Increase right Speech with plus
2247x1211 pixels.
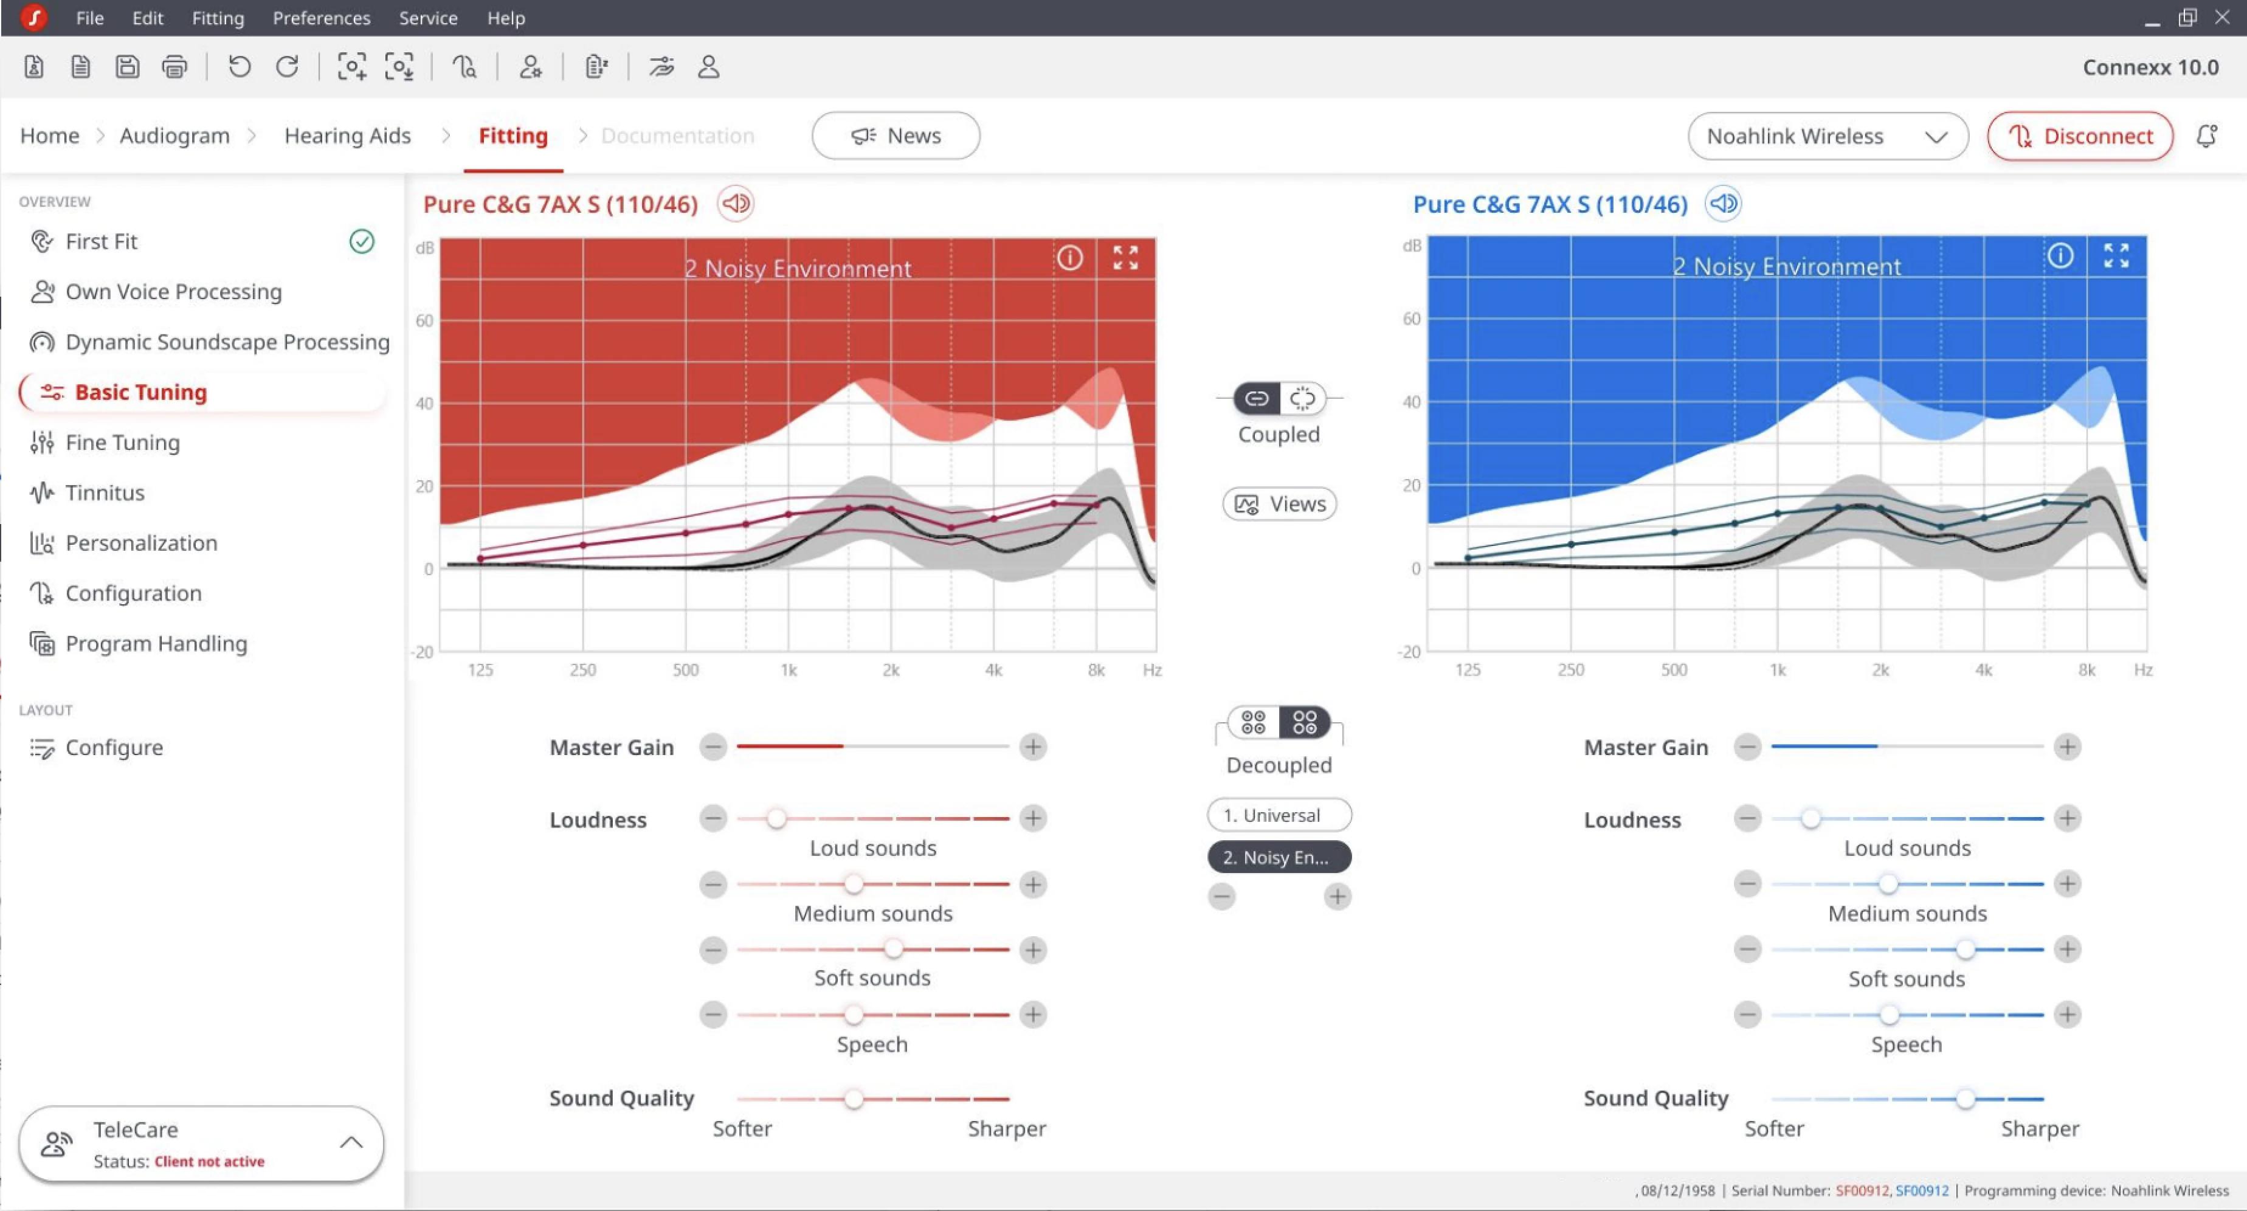point(2066,1015)
